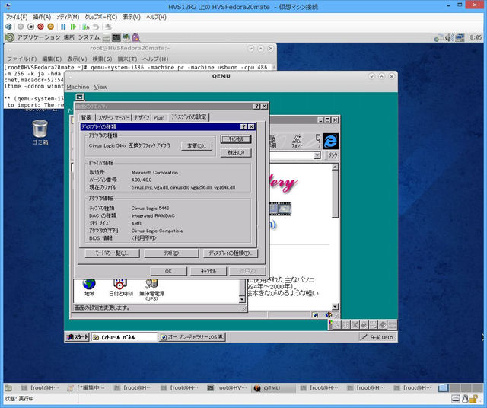
Task: Open the 操作(A) menu of the Hyper-V window
Action: (42, 17)
